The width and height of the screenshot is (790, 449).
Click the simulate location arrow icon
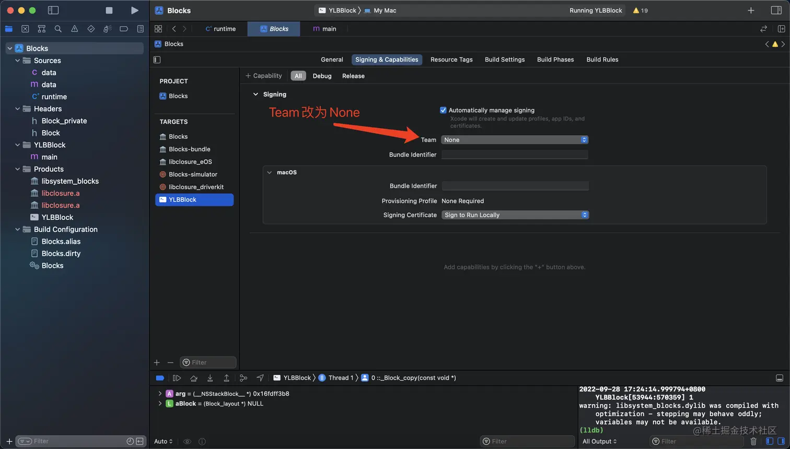[x=260, y=378]
